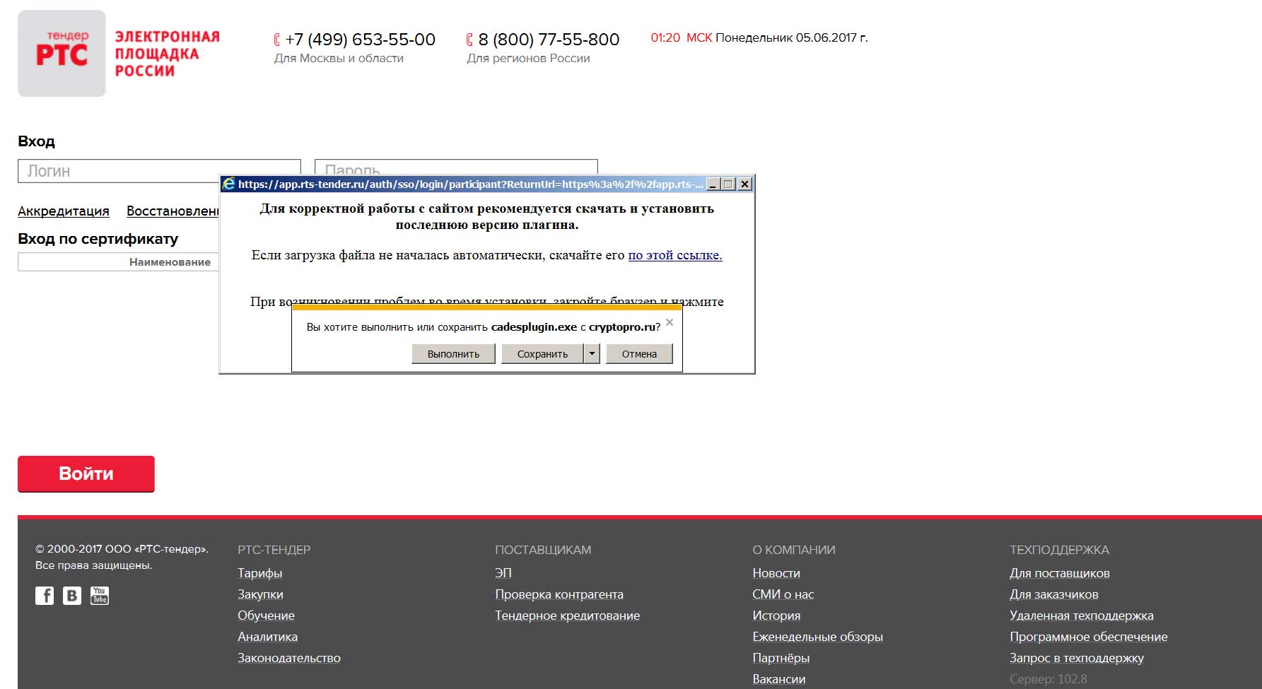This screenshot has height=689, width=1262.
Task: Maximize the plugin popup window
Action: pyautogui.click(x=729, y=184)
